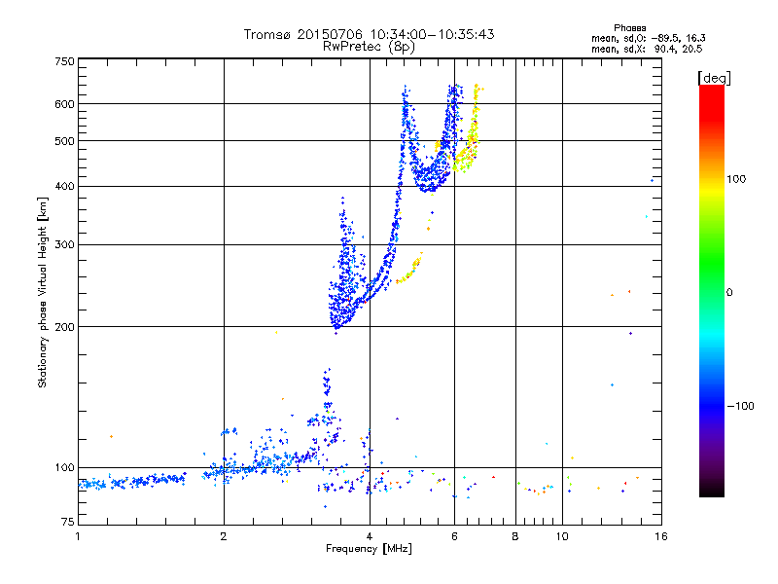Click 'mean, sd,O: -89.5, 16.3' statistics line
Screen dimensions: 778x584
[x=648, y=38]
